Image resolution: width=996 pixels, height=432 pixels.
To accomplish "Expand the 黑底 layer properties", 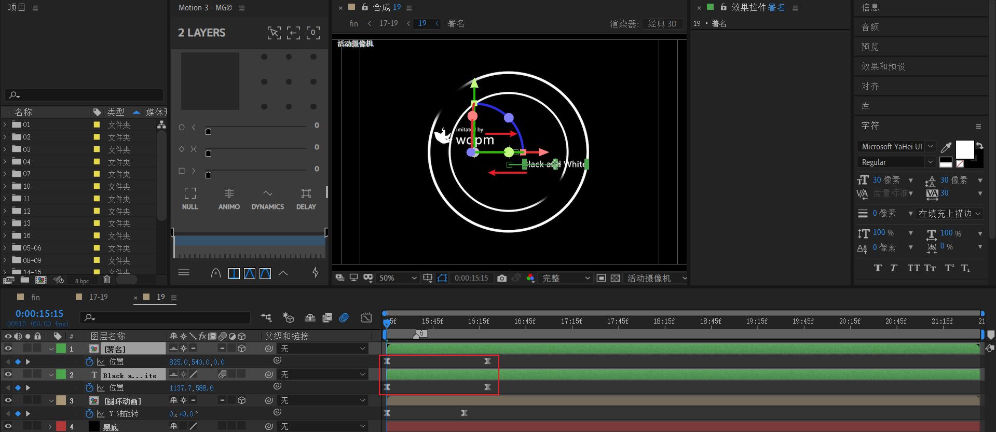I will click(50, 426).
